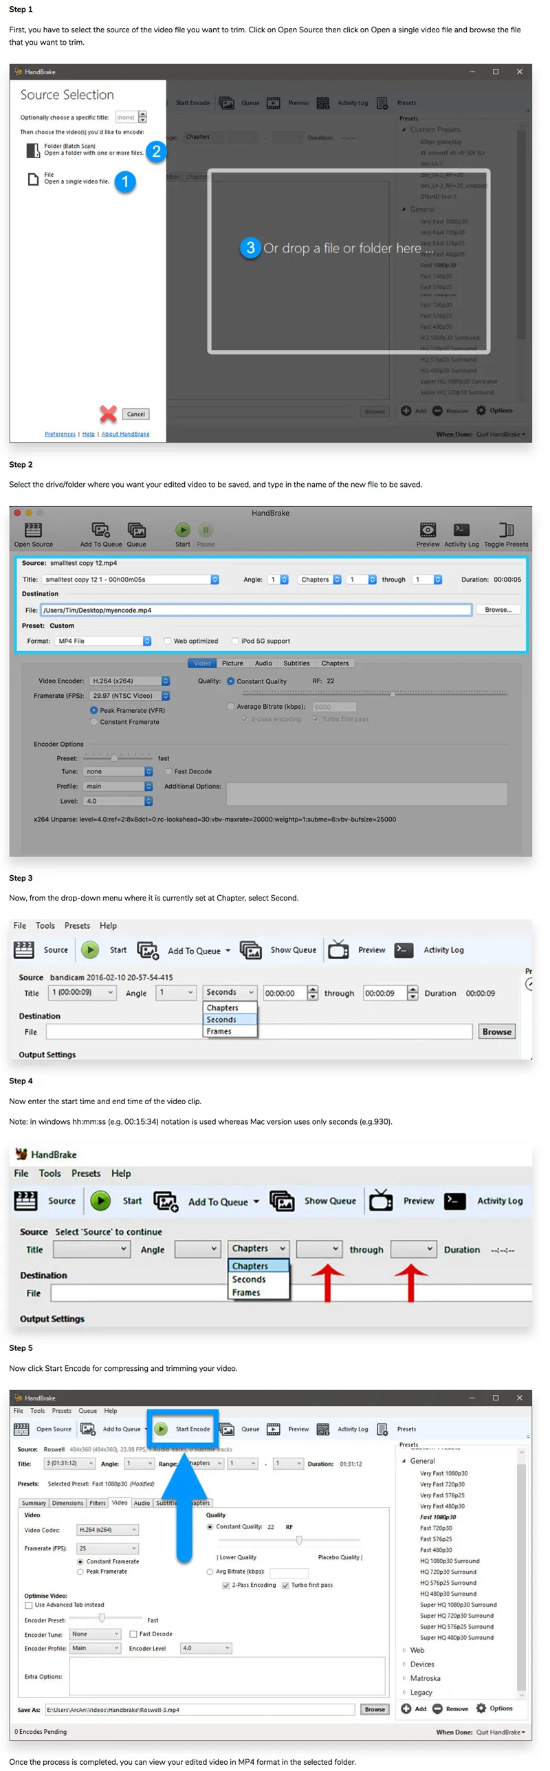Open the Framerate dropdown showing 29.97 (NTSC Video)

(x=129, y=696)
